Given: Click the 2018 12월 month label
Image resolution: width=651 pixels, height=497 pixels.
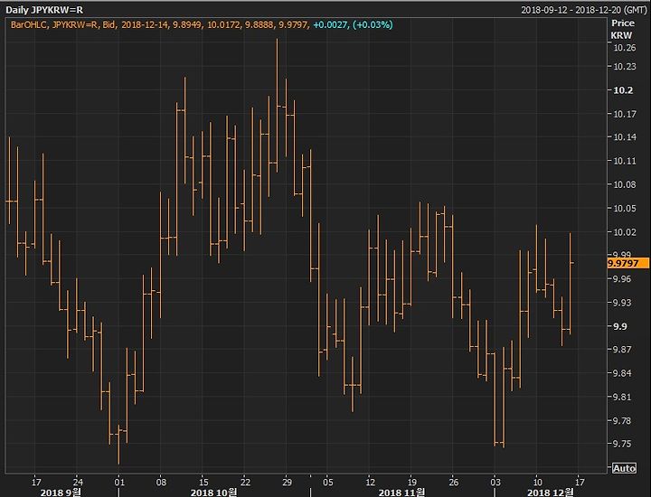Looking at the screenshot, I should 550,492.
